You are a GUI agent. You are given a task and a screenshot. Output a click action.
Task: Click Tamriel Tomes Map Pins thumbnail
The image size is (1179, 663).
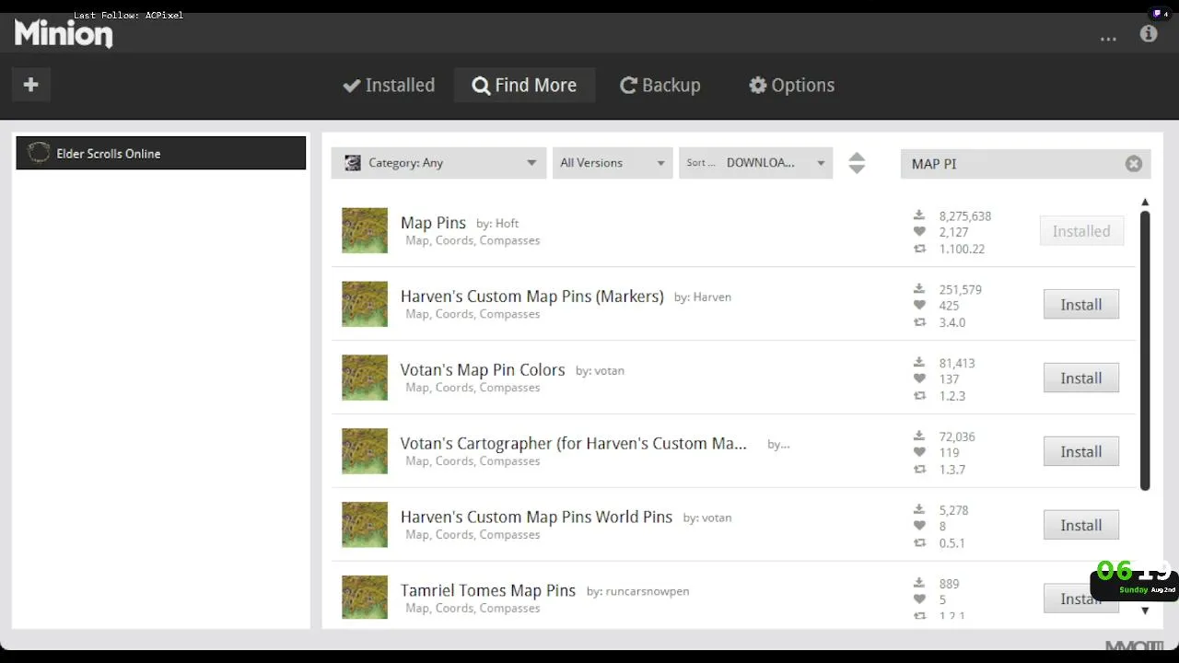coord(365,597)
